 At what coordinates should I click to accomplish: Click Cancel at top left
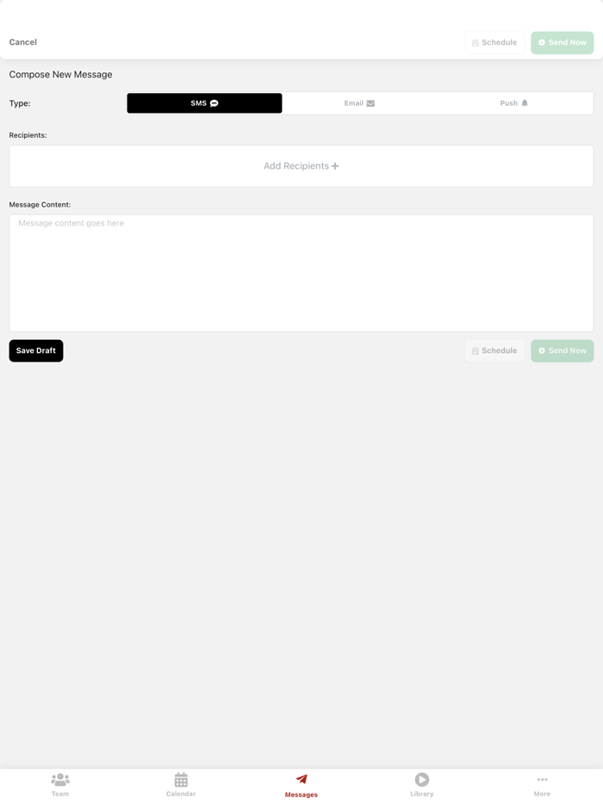click(23, 42)
